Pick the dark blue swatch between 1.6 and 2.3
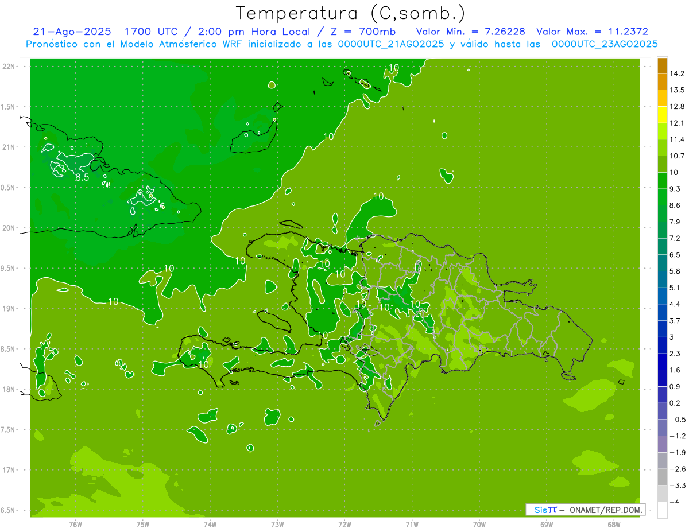 662,362
